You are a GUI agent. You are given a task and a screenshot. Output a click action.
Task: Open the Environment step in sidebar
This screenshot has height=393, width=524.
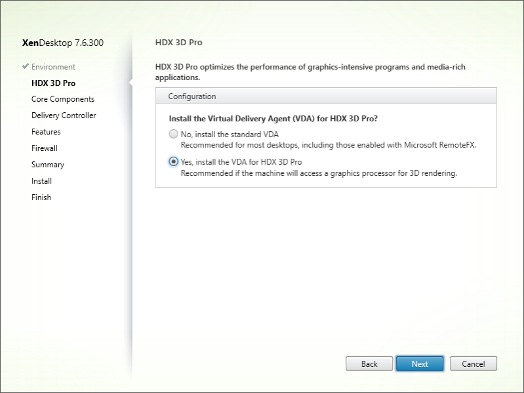point(53,67)
